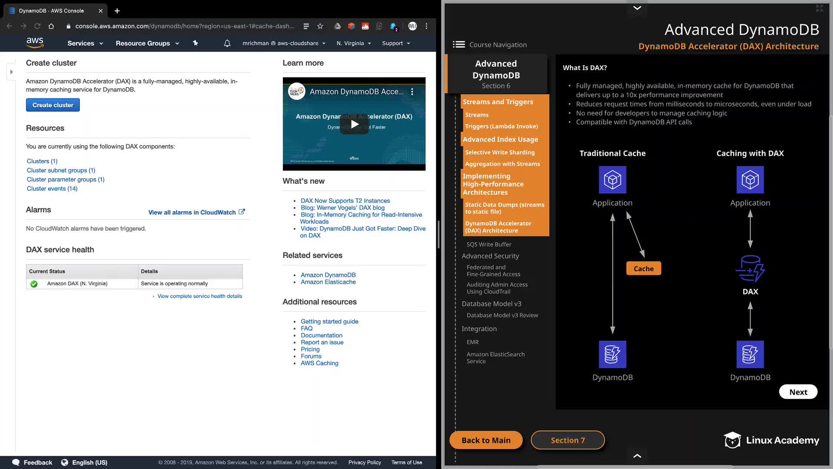Open the notifications bell icon
Viewport: 833px width, 469px height.
point(227,43)
